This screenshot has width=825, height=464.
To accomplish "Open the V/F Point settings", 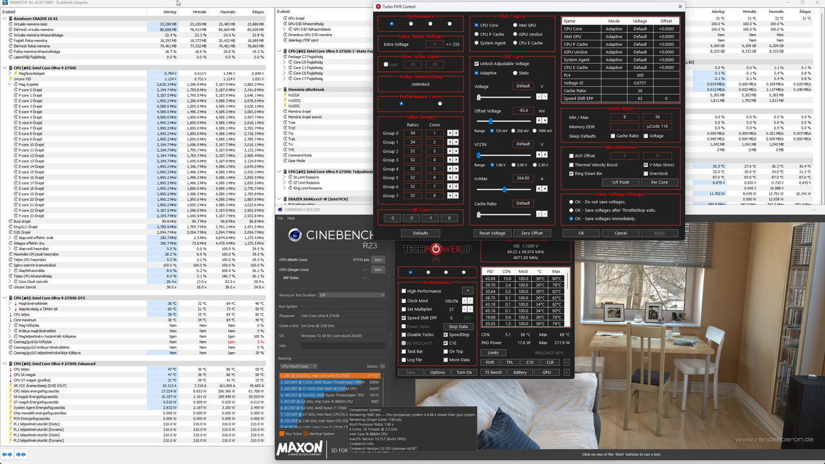I will coord(620,182).
